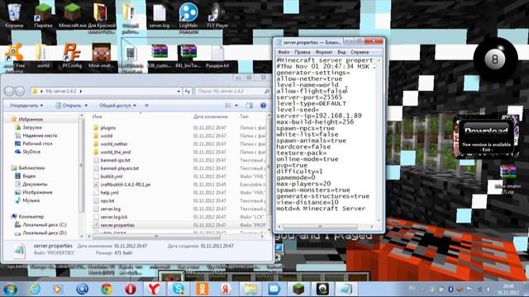This screenshot has height=297, width=529.
Task: Open the Recycle Bin desktop icon
Action: click(x=14, y=15)
